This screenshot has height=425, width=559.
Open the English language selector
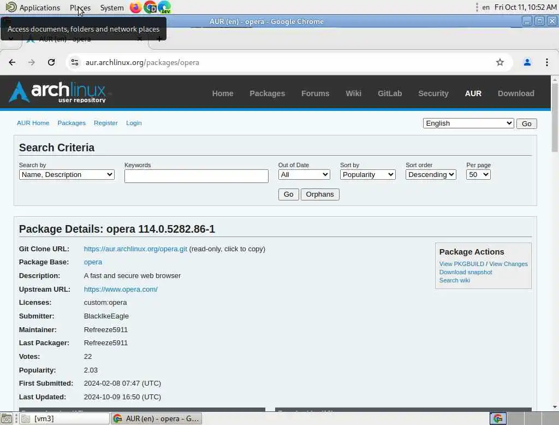click(468, 123)
